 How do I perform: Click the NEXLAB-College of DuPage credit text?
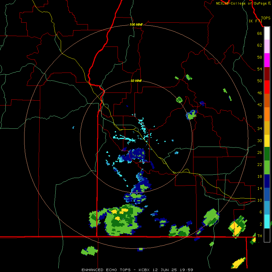[243, 3]
